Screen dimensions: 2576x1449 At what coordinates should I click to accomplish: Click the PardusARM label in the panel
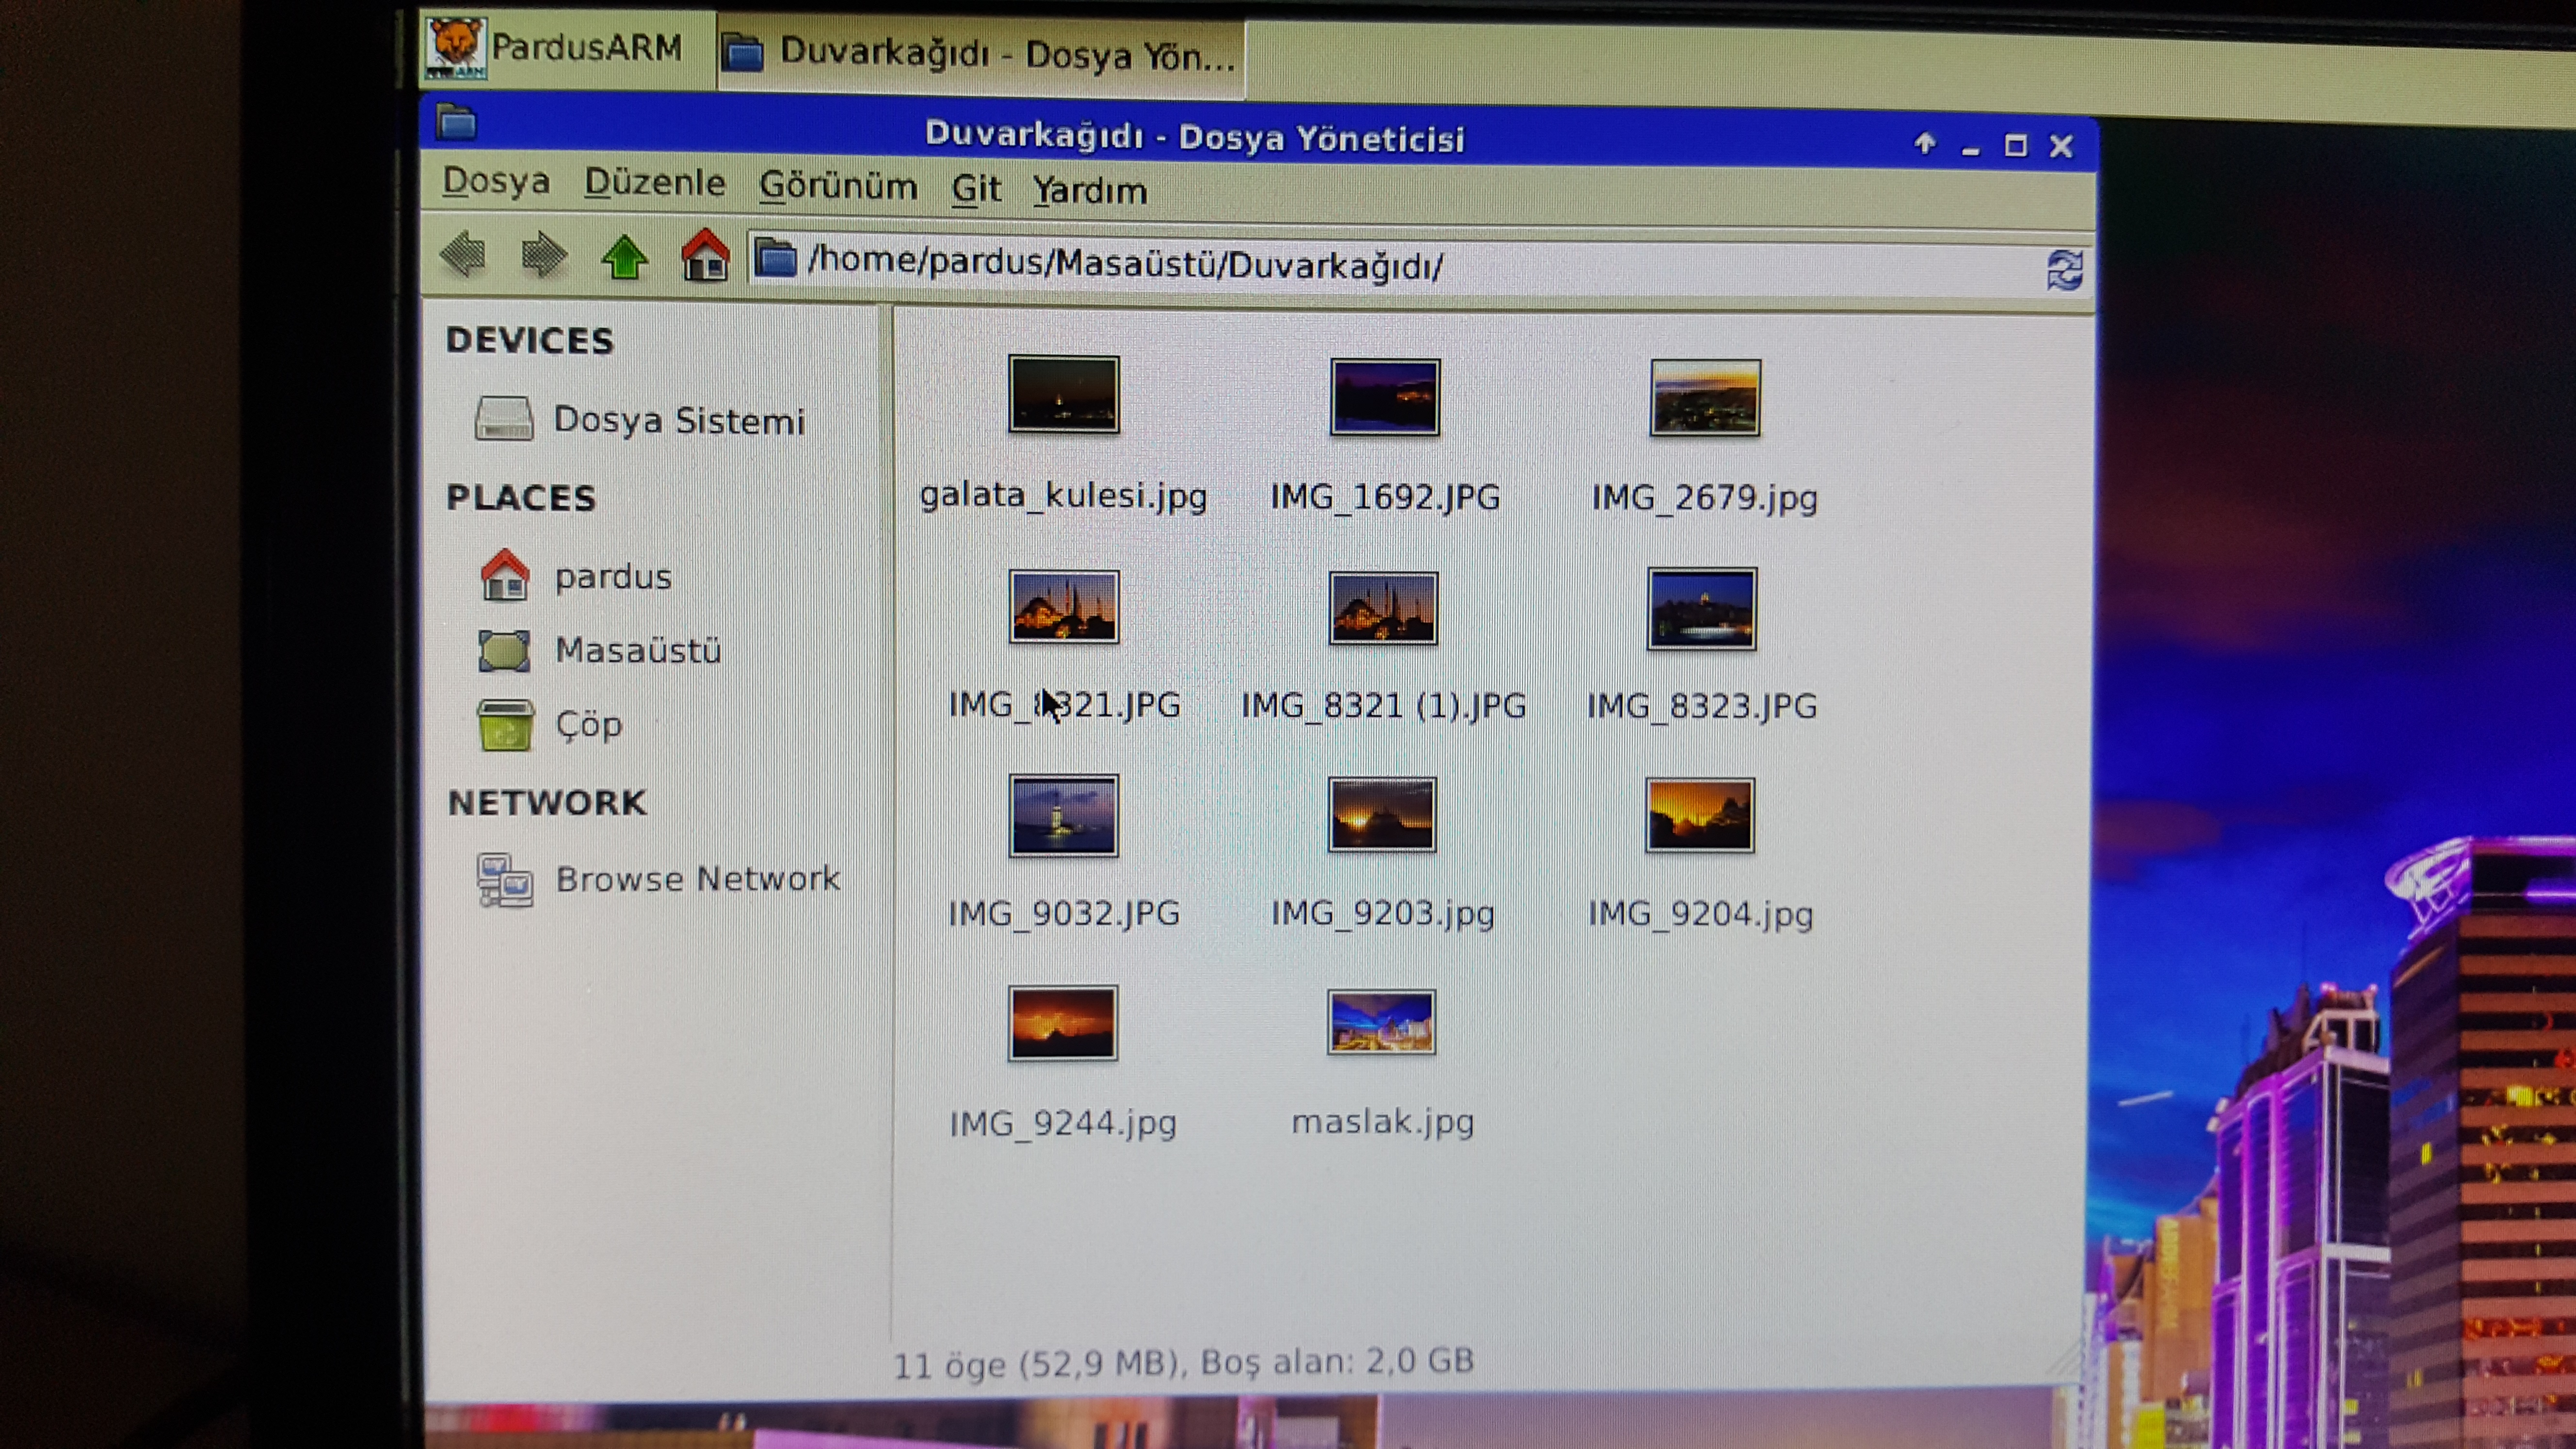point(587,47)
